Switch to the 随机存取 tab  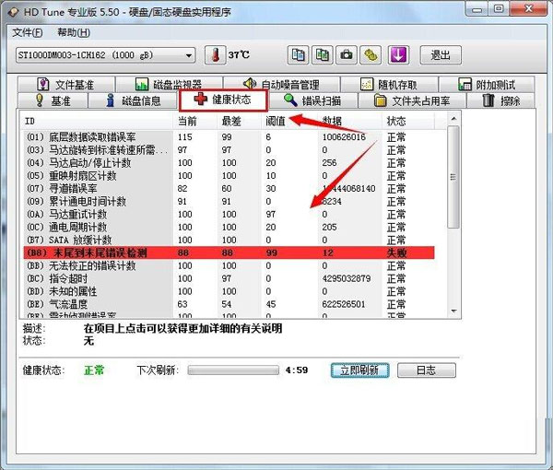tap(389, 85)
